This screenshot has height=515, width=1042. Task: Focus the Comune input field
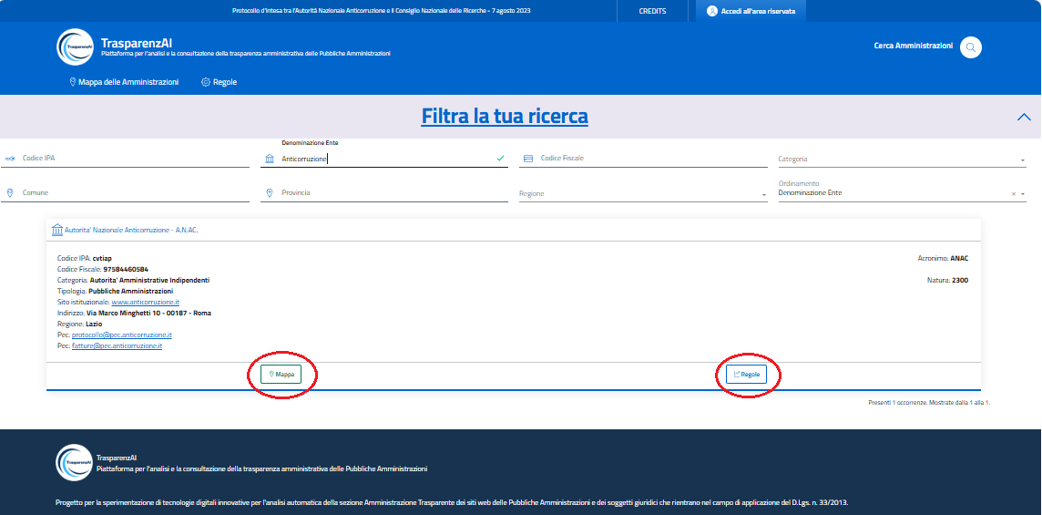[x=127, y=193]
